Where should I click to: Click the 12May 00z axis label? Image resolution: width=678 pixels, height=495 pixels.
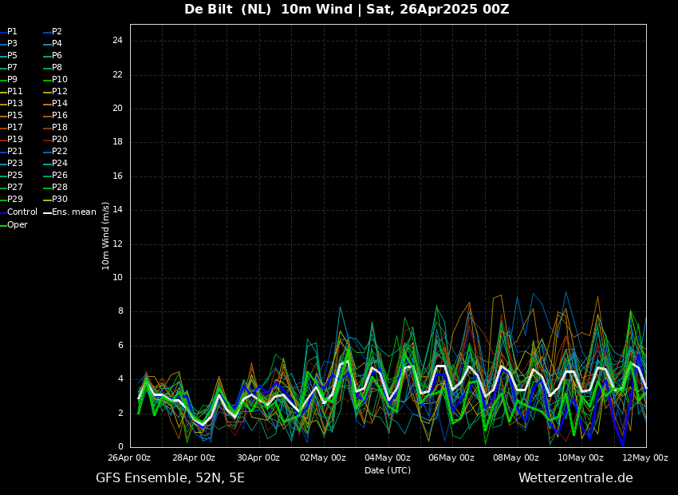click(644, 458)
